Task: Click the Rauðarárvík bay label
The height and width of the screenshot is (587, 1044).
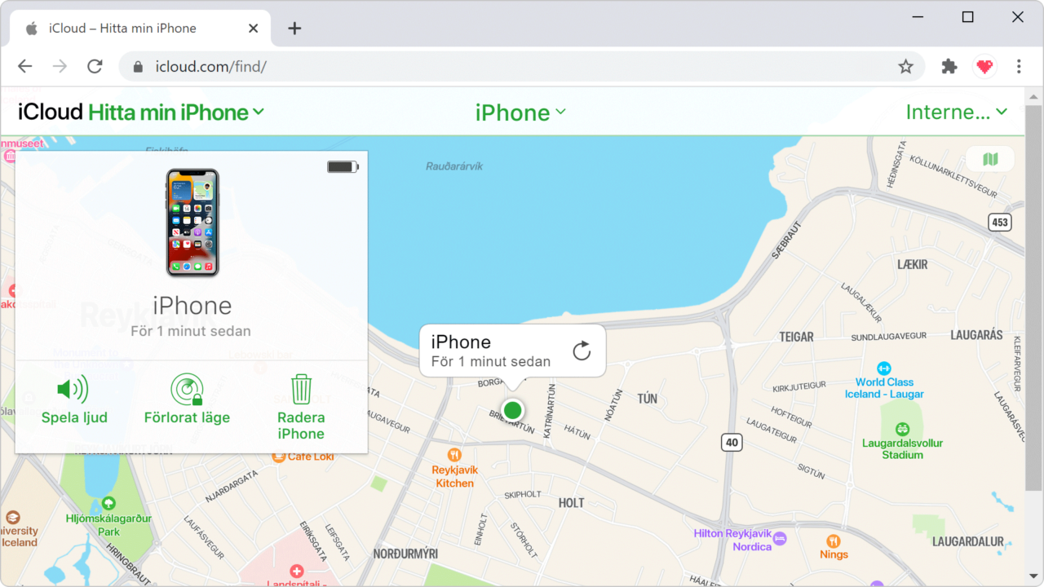Action: pyautogui.click(x=454, y=166)
